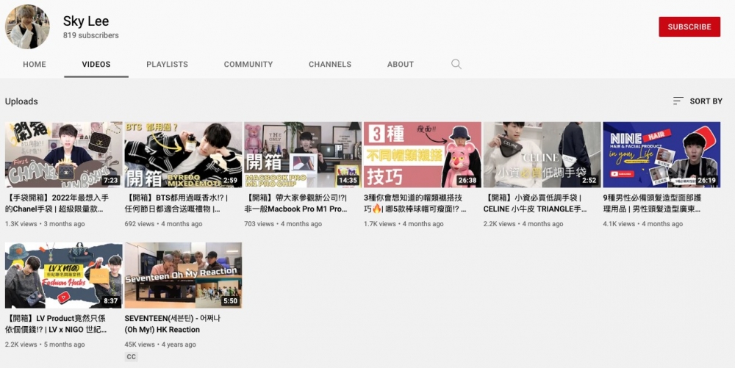Open the BTS Byredo perfume video thumbnail
The width and height of the screenshot is (735, 368).
pos(183,154)
